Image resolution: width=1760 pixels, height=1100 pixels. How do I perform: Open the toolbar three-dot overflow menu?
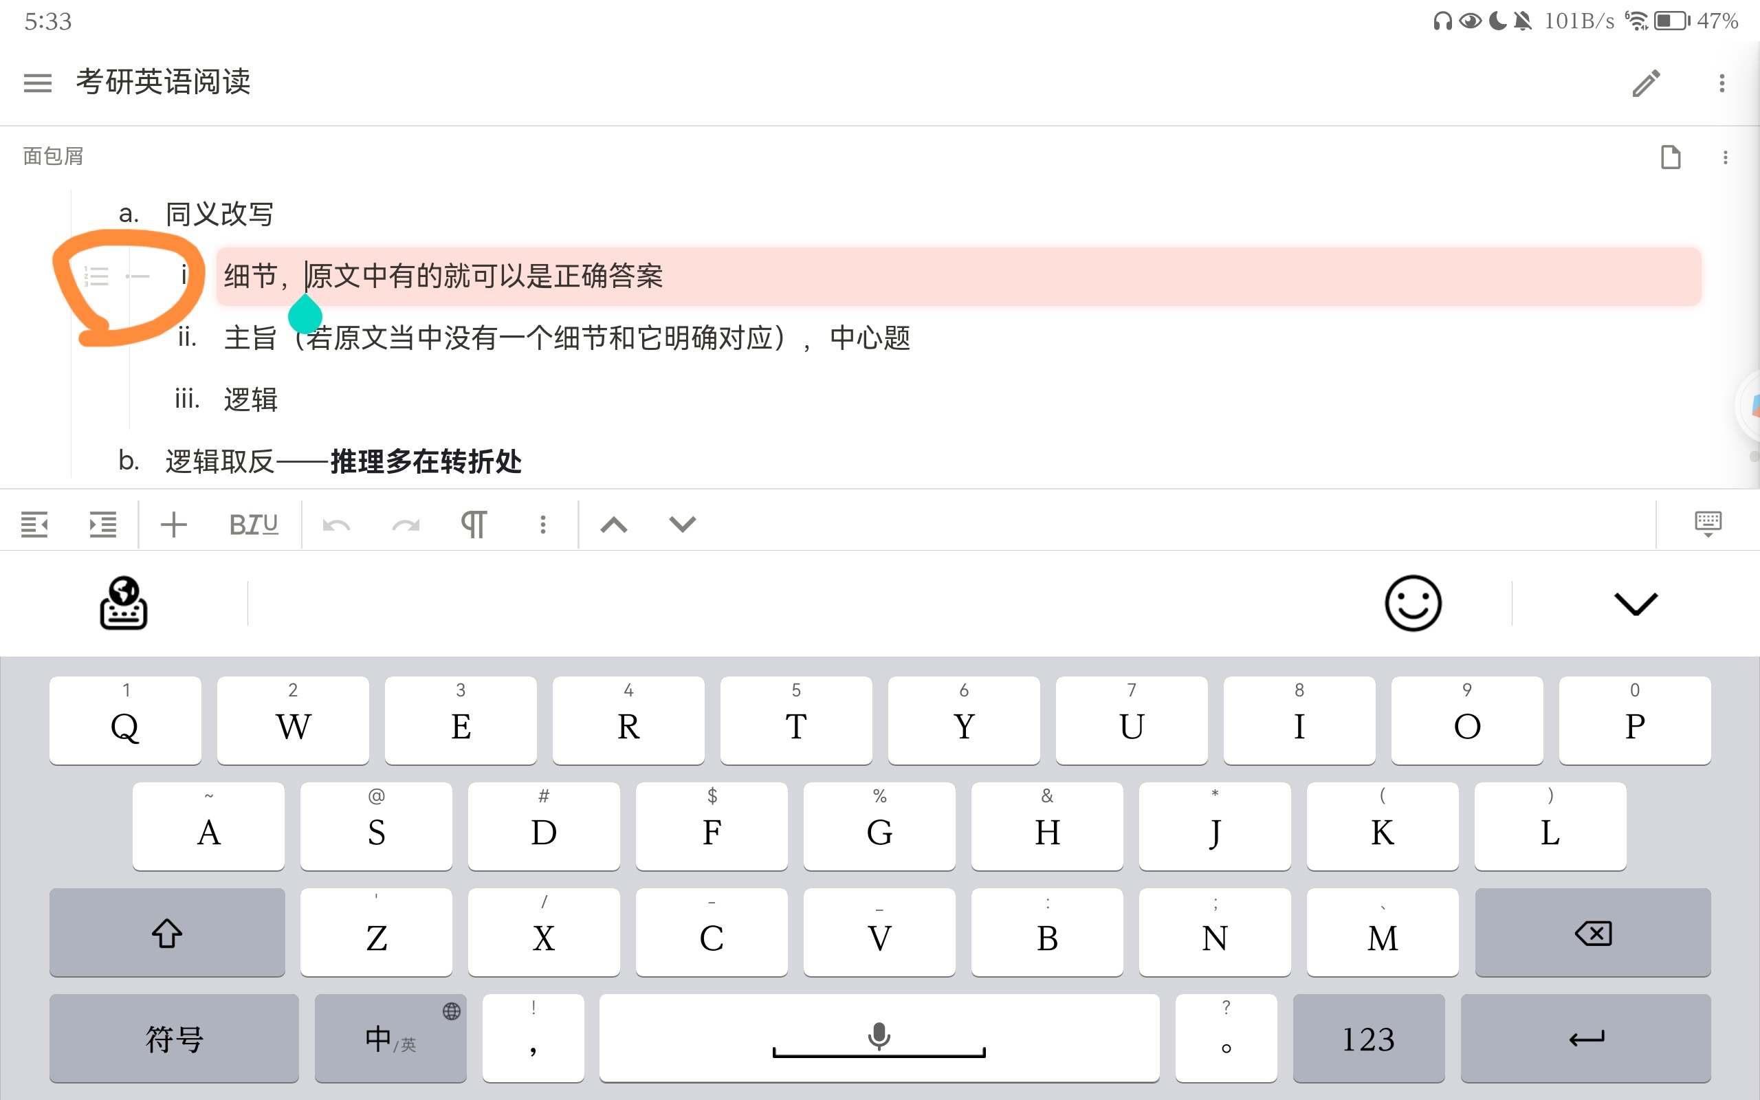542,524
